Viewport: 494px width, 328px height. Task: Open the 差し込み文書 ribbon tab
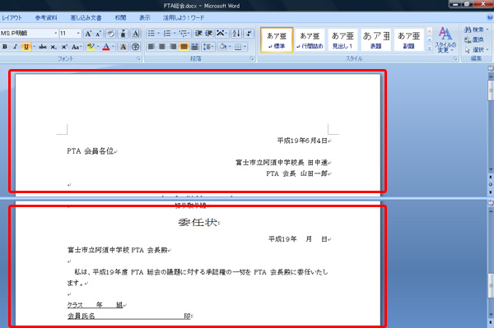tap(86, 18)
